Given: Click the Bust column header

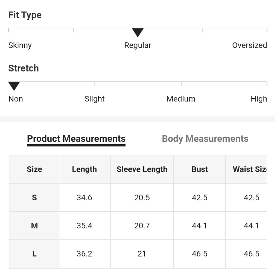Looking at the screenshot, I should coord(200,169).
